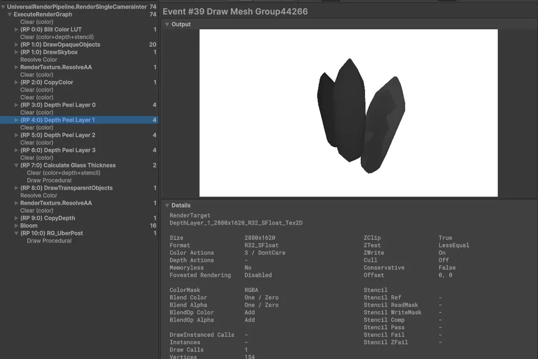Select the DrawSkybox render pass
This screenshot has width=538, height=359.
coord(49,52)
